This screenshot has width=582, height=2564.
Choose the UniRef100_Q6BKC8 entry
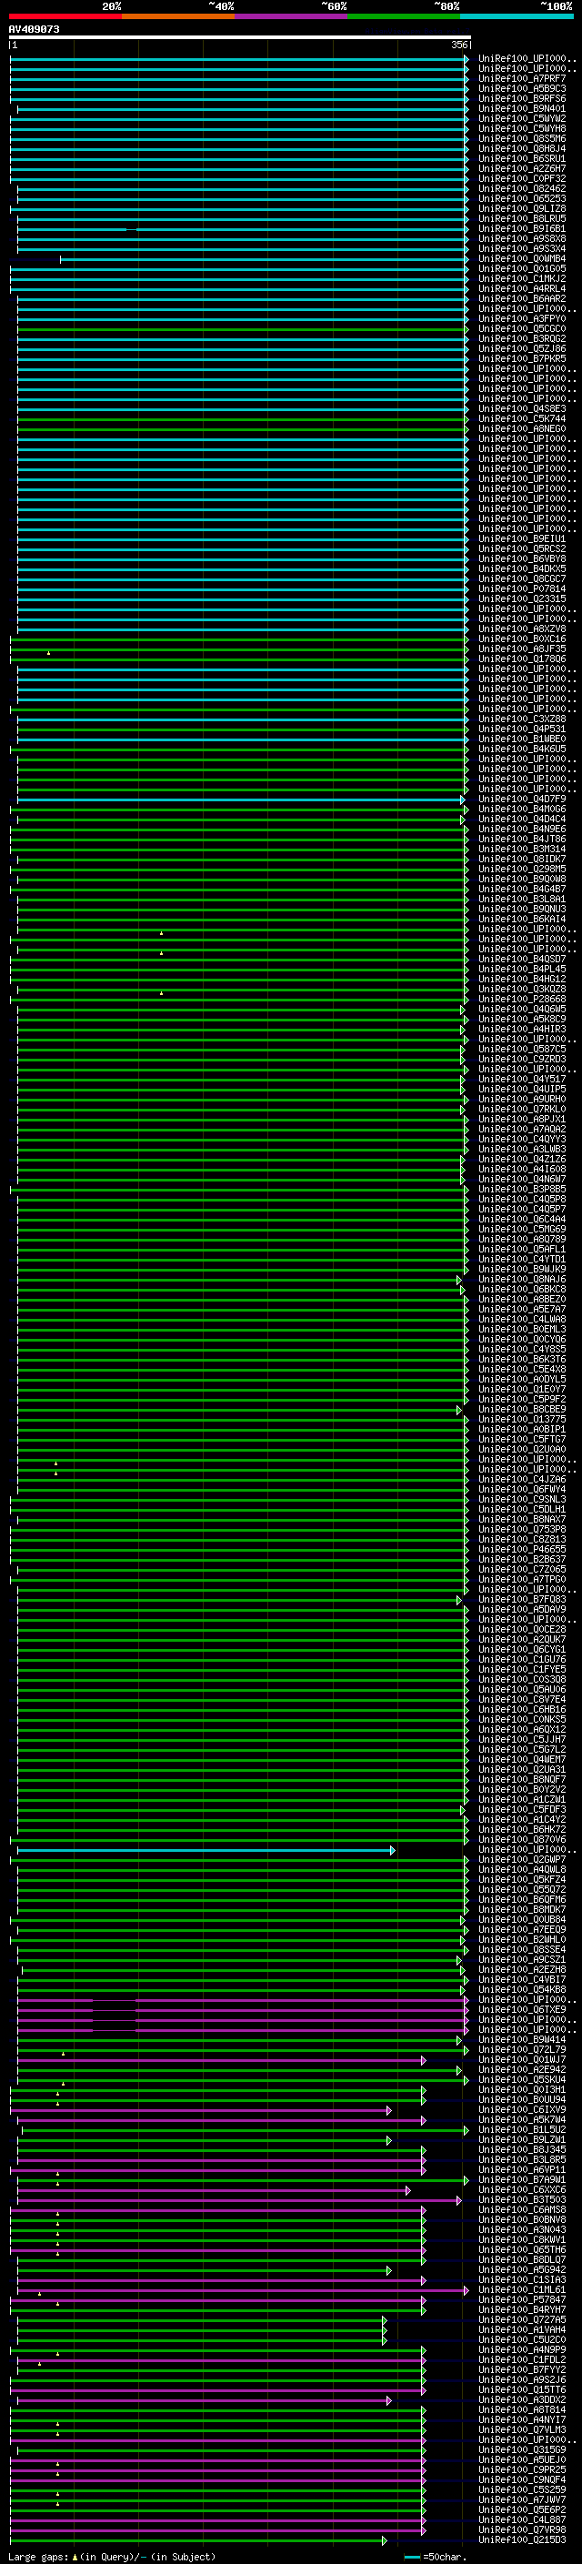tap(521, 1290)
